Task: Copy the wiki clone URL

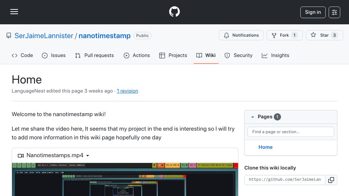Action: (331, 180)
